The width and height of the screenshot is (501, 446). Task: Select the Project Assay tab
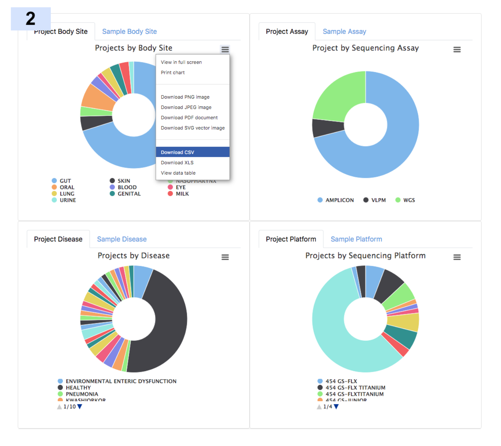pyautogui.click(x=287, y=31)
